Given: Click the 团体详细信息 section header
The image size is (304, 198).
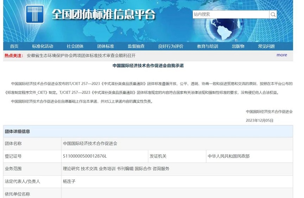Looking at the screenshot, I should pyautogui.click(x=17, y=131).
